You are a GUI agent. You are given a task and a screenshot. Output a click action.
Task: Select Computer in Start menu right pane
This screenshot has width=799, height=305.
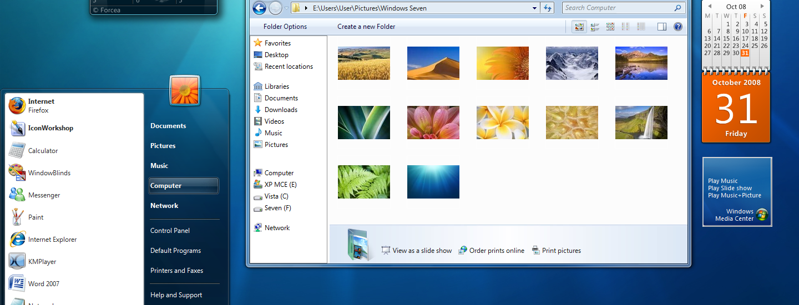[183, 186]
